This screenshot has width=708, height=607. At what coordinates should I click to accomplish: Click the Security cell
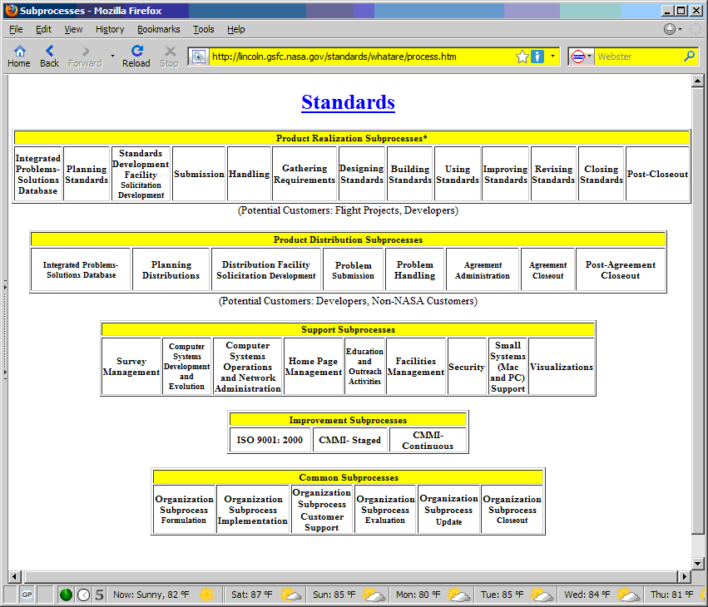click(x=467, y=367)
